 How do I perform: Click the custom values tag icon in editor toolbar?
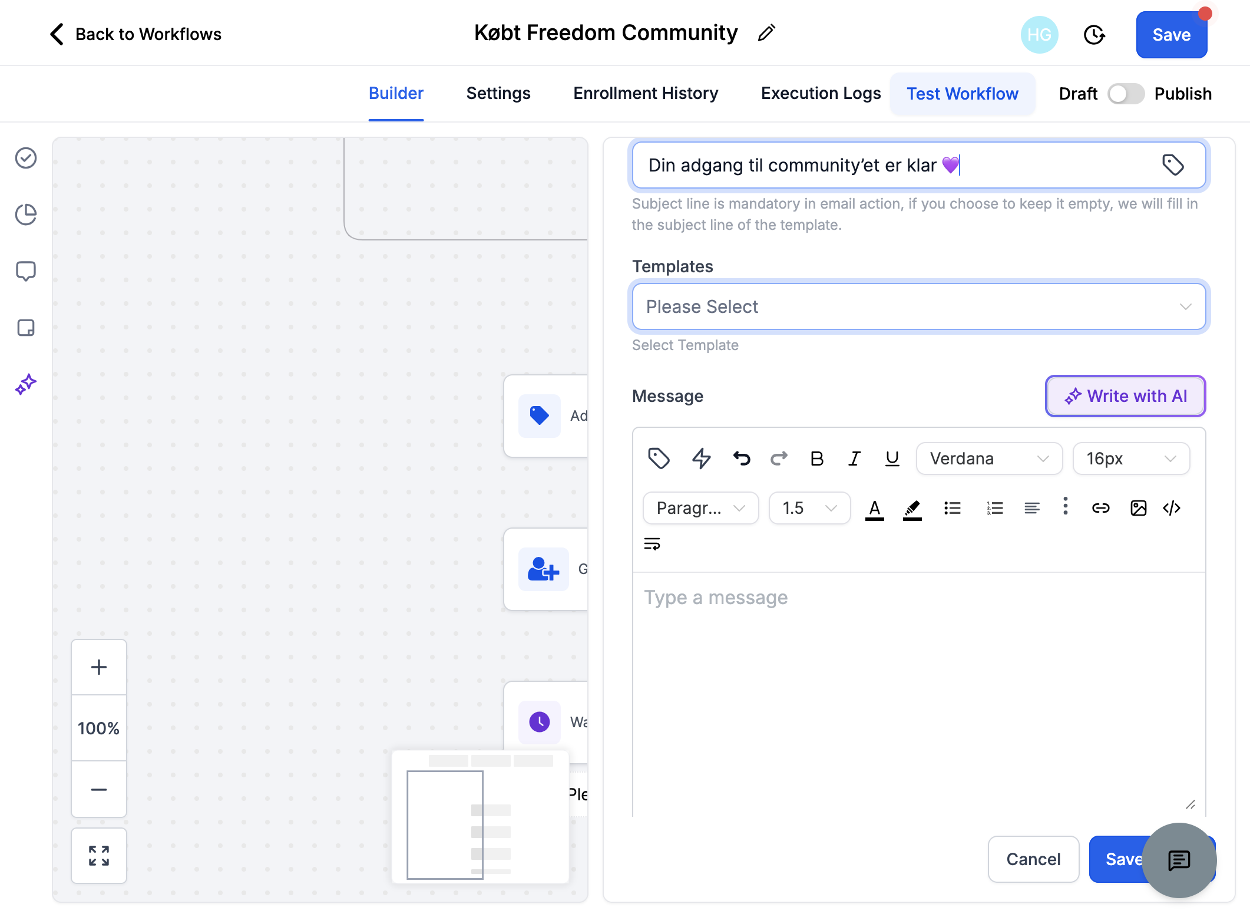click(659, 458)
